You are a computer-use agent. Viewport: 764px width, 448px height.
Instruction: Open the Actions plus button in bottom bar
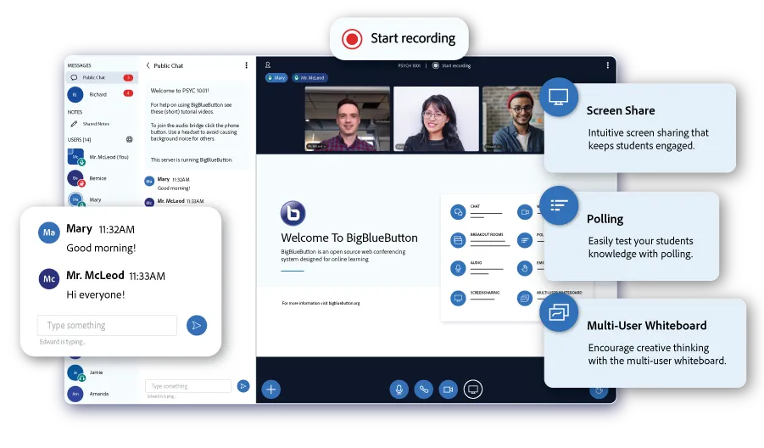[x=270, y=389]
